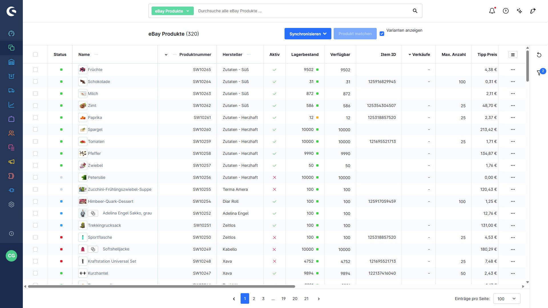Open row actions menu for Früchte

coord(513,70)
